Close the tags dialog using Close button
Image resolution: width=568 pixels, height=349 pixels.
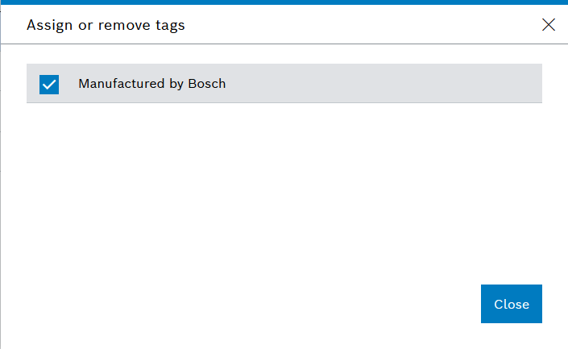[x=511, y=304]
